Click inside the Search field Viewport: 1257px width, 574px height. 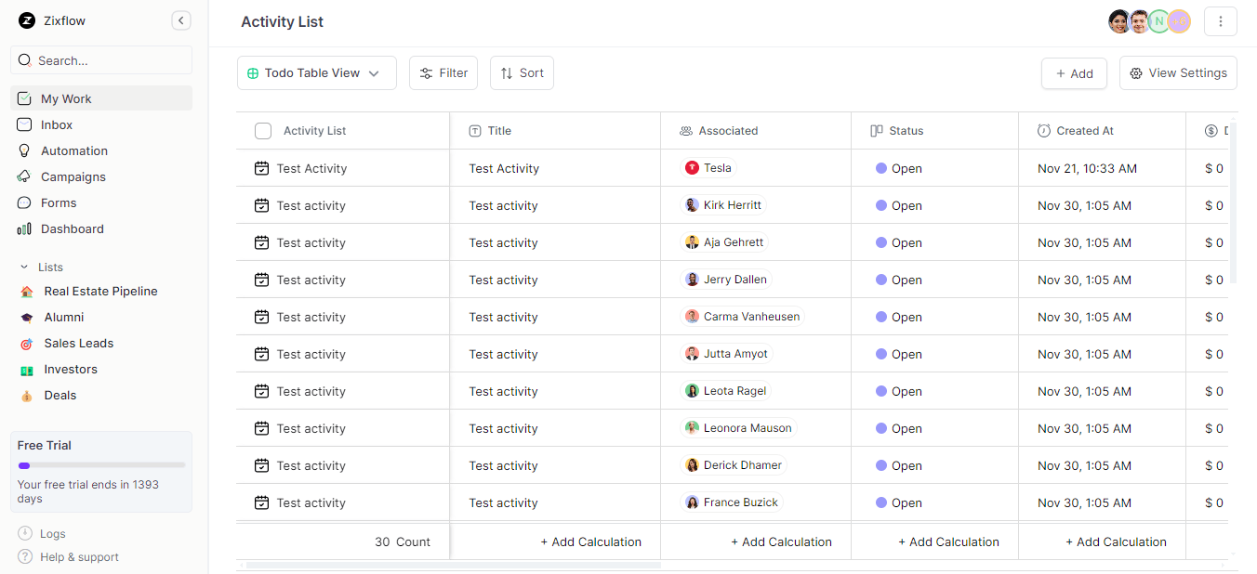101,59
